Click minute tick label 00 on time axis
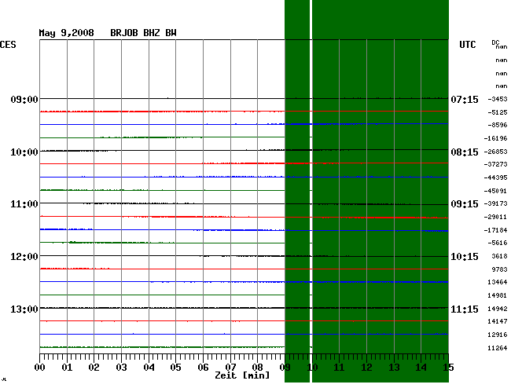Image resolution: width=511 pixels, height=388 pixels. [40, 368]
